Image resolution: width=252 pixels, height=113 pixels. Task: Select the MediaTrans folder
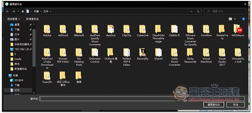click(222, 32)
